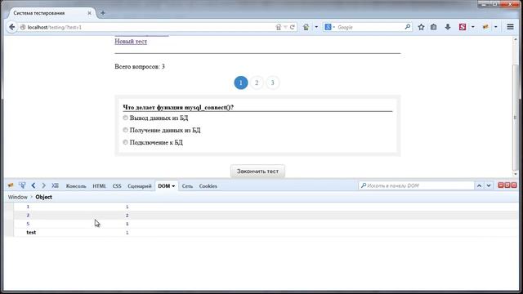Go to question page 2

pos(257,82)
